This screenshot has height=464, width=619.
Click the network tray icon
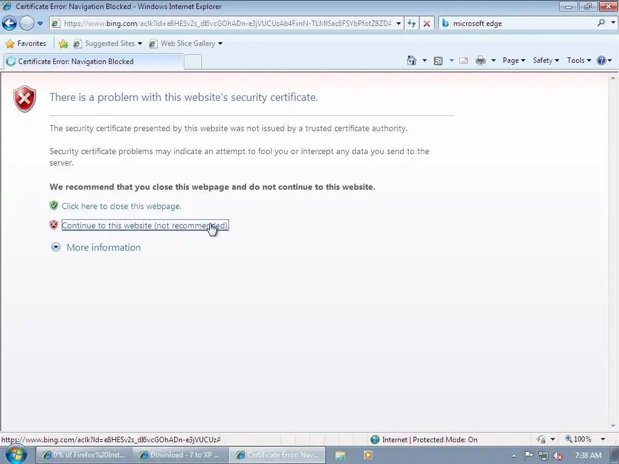click(543, 456)
